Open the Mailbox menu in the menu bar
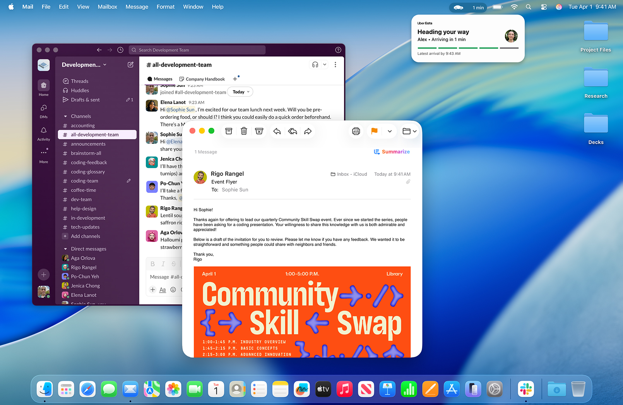This screenshot has height=405, width=623. tap(107, 7)
